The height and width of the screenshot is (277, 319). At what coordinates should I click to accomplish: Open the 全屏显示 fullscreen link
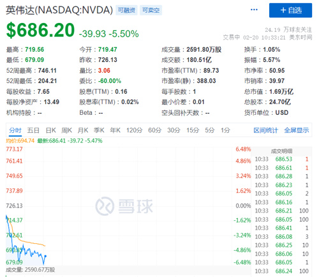coord(297,130)
